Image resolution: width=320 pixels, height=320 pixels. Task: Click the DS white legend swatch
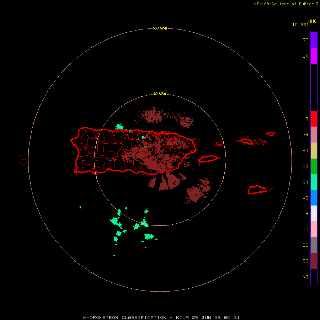pyautogui.click(x=314, y=213)
